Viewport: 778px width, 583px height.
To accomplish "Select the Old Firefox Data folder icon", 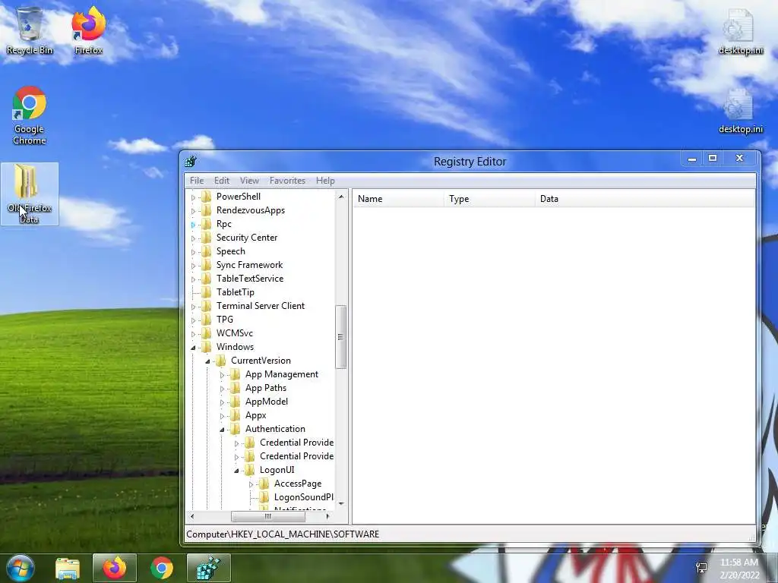I will click(x=30, y=194).
